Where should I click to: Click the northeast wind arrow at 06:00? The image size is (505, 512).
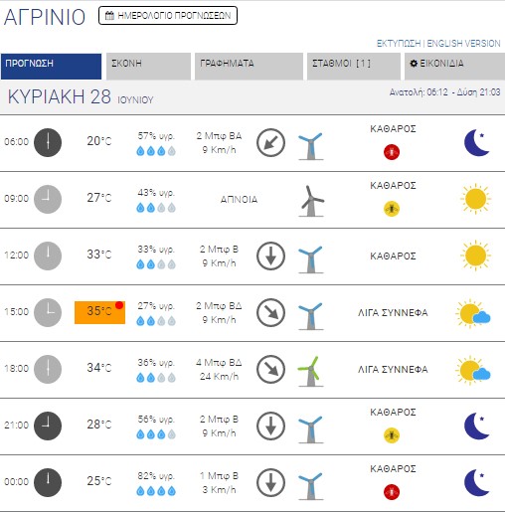click(x=270, y=142)
